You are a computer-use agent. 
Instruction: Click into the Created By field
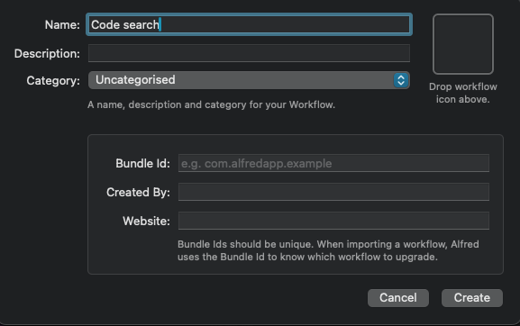pos(333,192)
